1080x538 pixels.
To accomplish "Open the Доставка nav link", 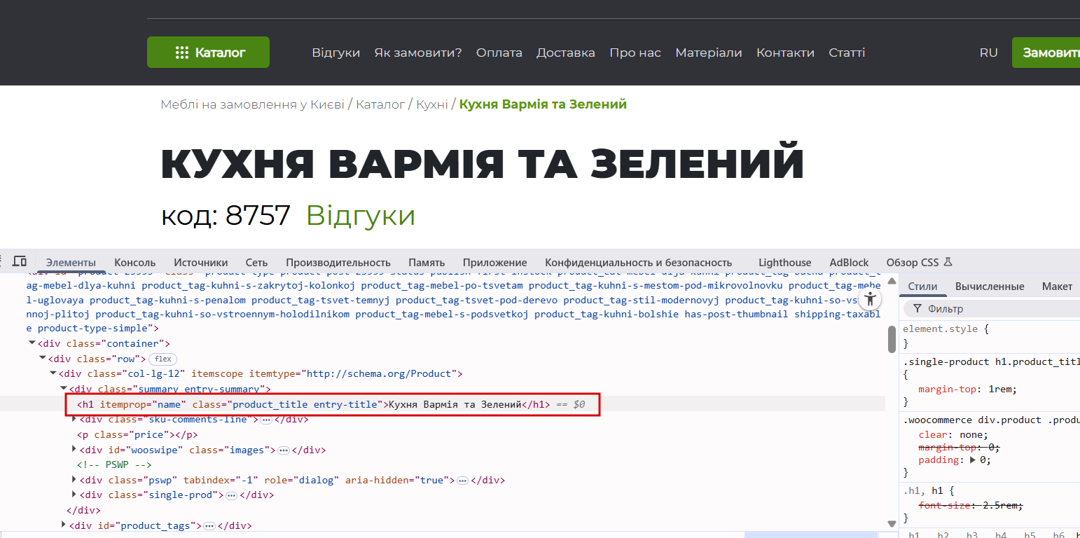I will pyautogui.click(x=566, y=53).
